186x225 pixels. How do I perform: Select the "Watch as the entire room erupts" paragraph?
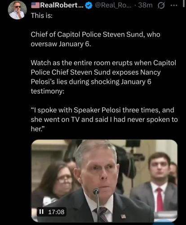[x=103, y=77]
